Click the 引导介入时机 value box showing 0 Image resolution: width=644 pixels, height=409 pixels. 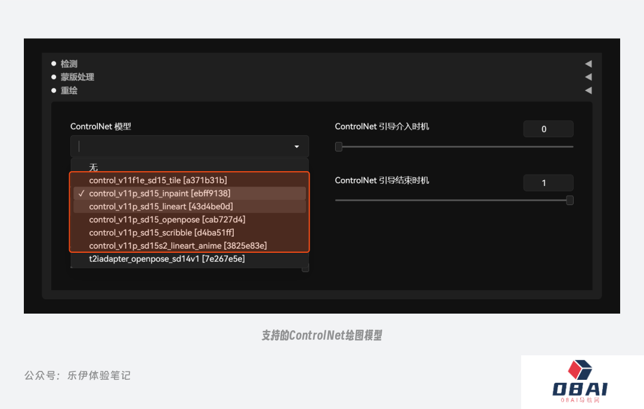pyautogui.click(x=548, y=129)
